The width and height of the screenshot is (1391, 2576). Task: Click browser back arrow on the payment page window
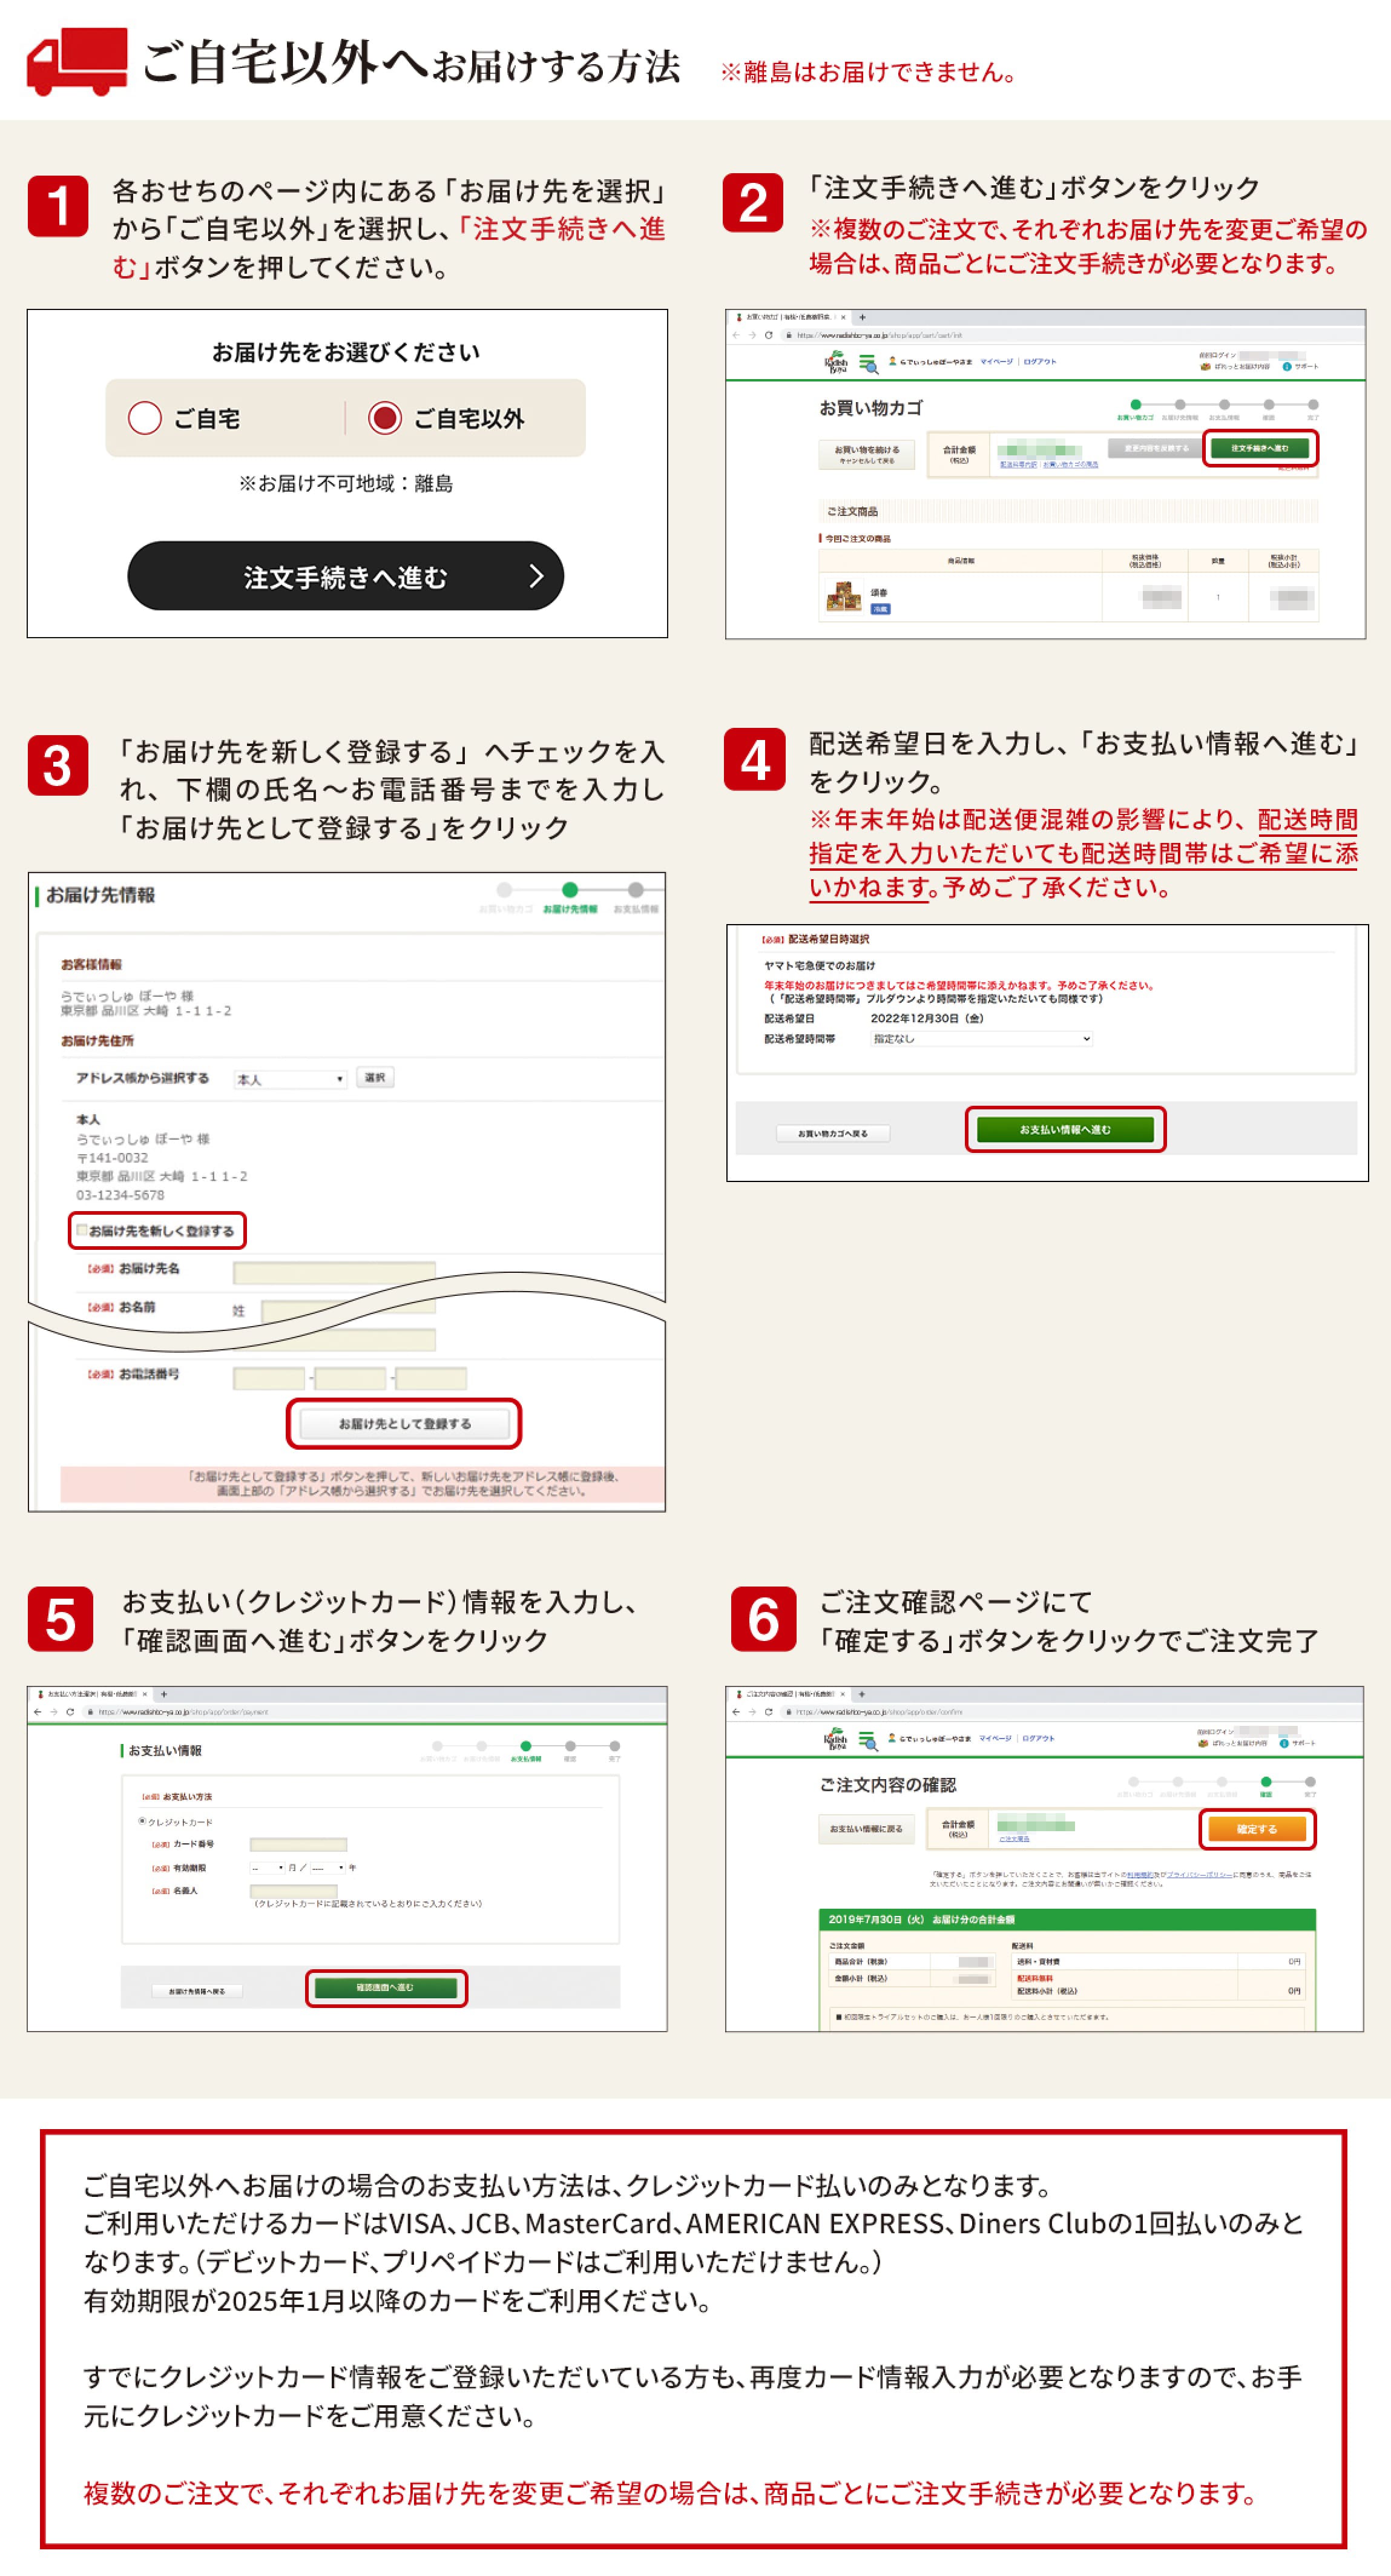(x=38, y=1712)
